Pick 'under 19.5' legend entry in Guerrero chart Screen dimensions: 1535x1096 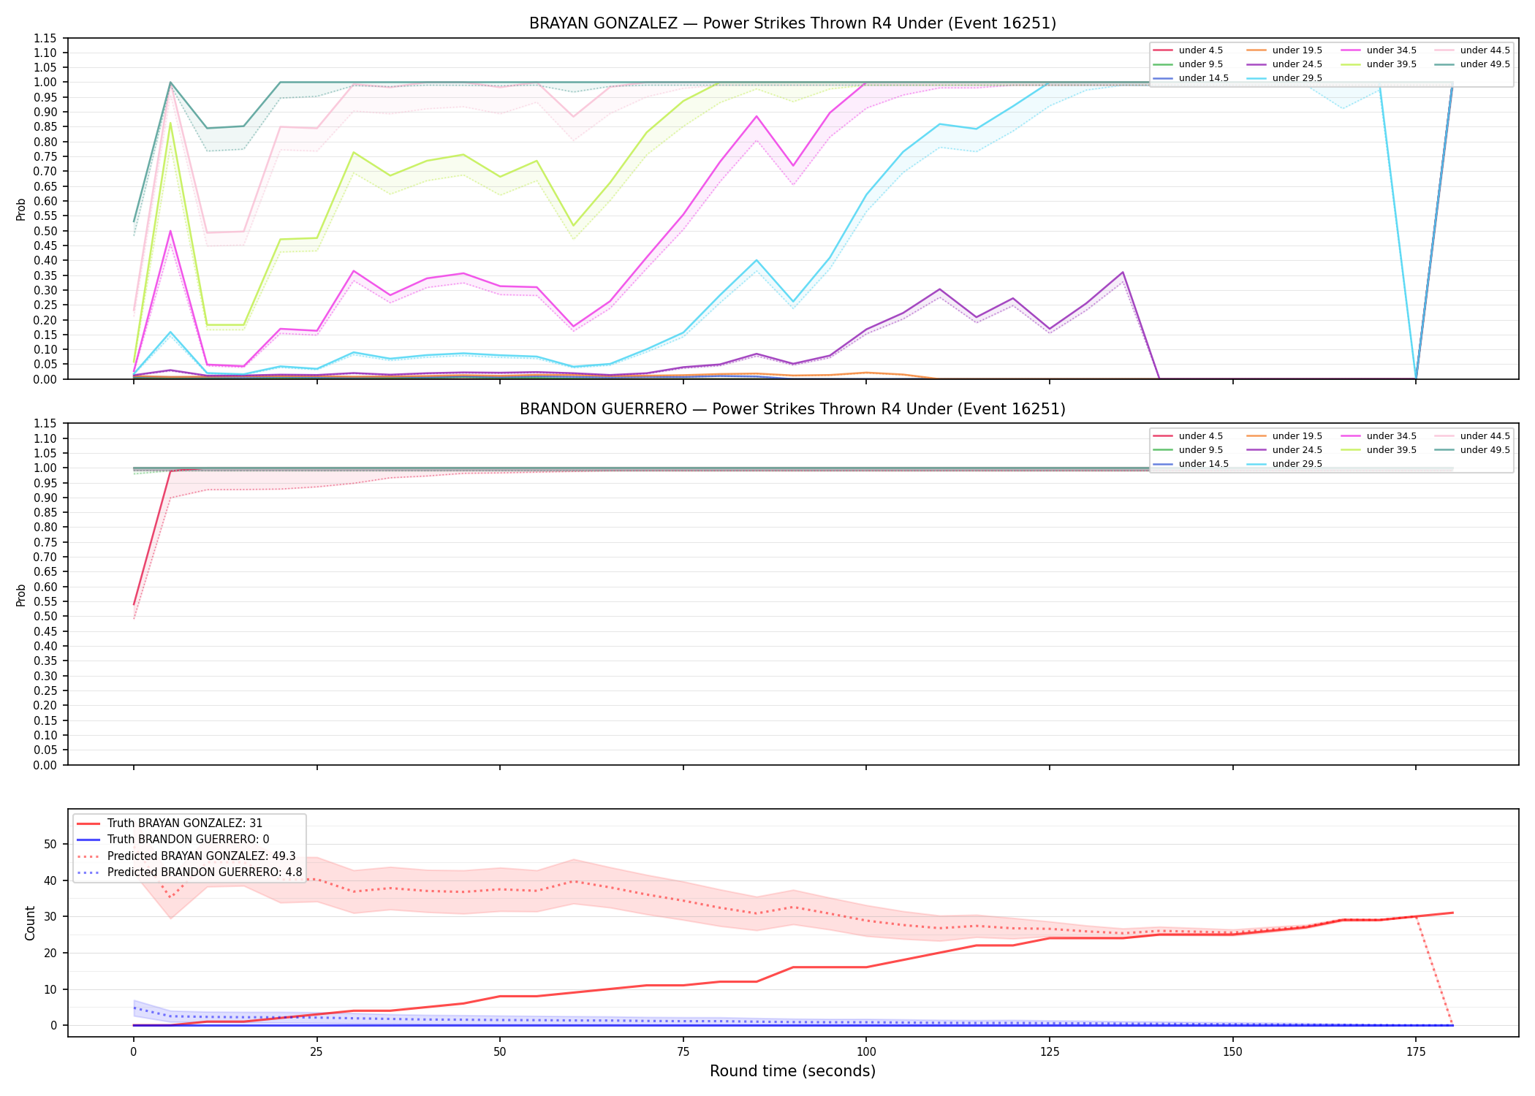pos(1284,436)
